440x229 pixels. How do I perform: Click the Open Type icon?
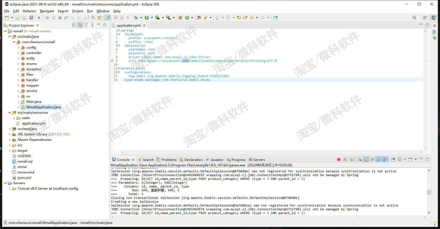tap(199, 18)
